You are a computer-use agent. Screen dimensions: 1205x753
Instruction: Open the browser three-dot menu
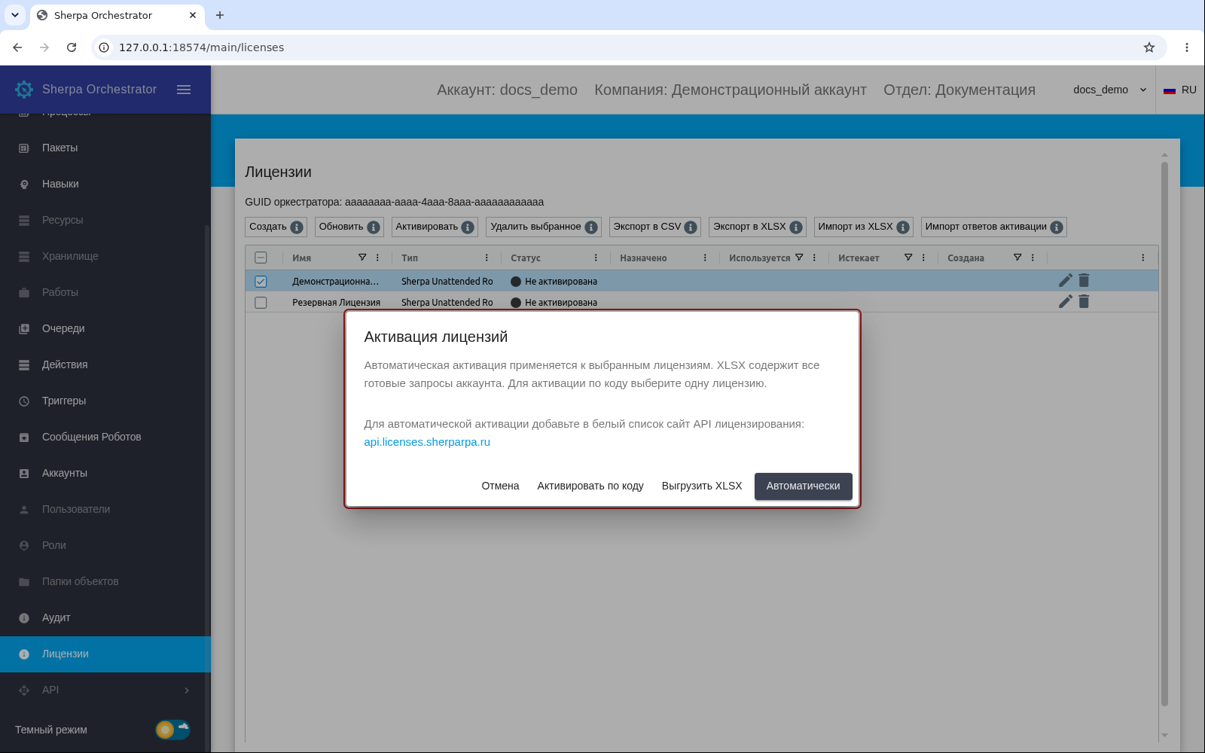click(x=1187, y=47)
